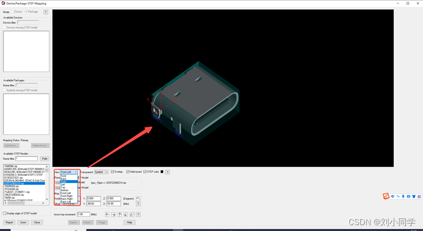The width and height of the screenshot is (423, 231).
Task: Choose Top in the View list
Action: (x=63, y=188)
